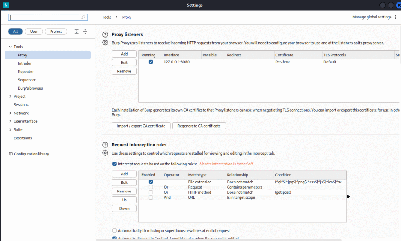Add a new request interception rule
Viewport: 401px width, 241px height.
click(x=124, y=174)
